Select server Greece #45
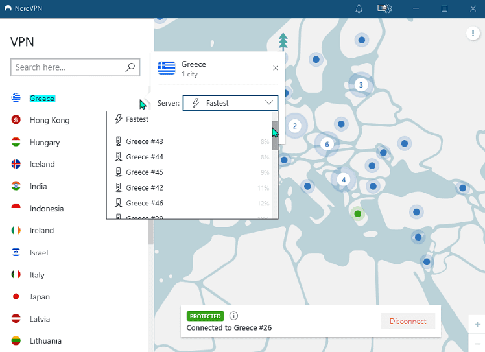Image resolution: width=485 pixels, height=352 pixels. click(x=189, y=172)
